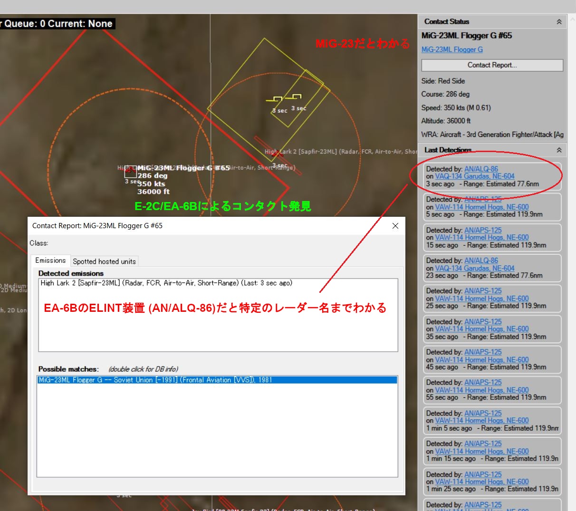
Task: Collapse the Last Detections section chevron
Action: pyautogui.click(x=559, y=150)
